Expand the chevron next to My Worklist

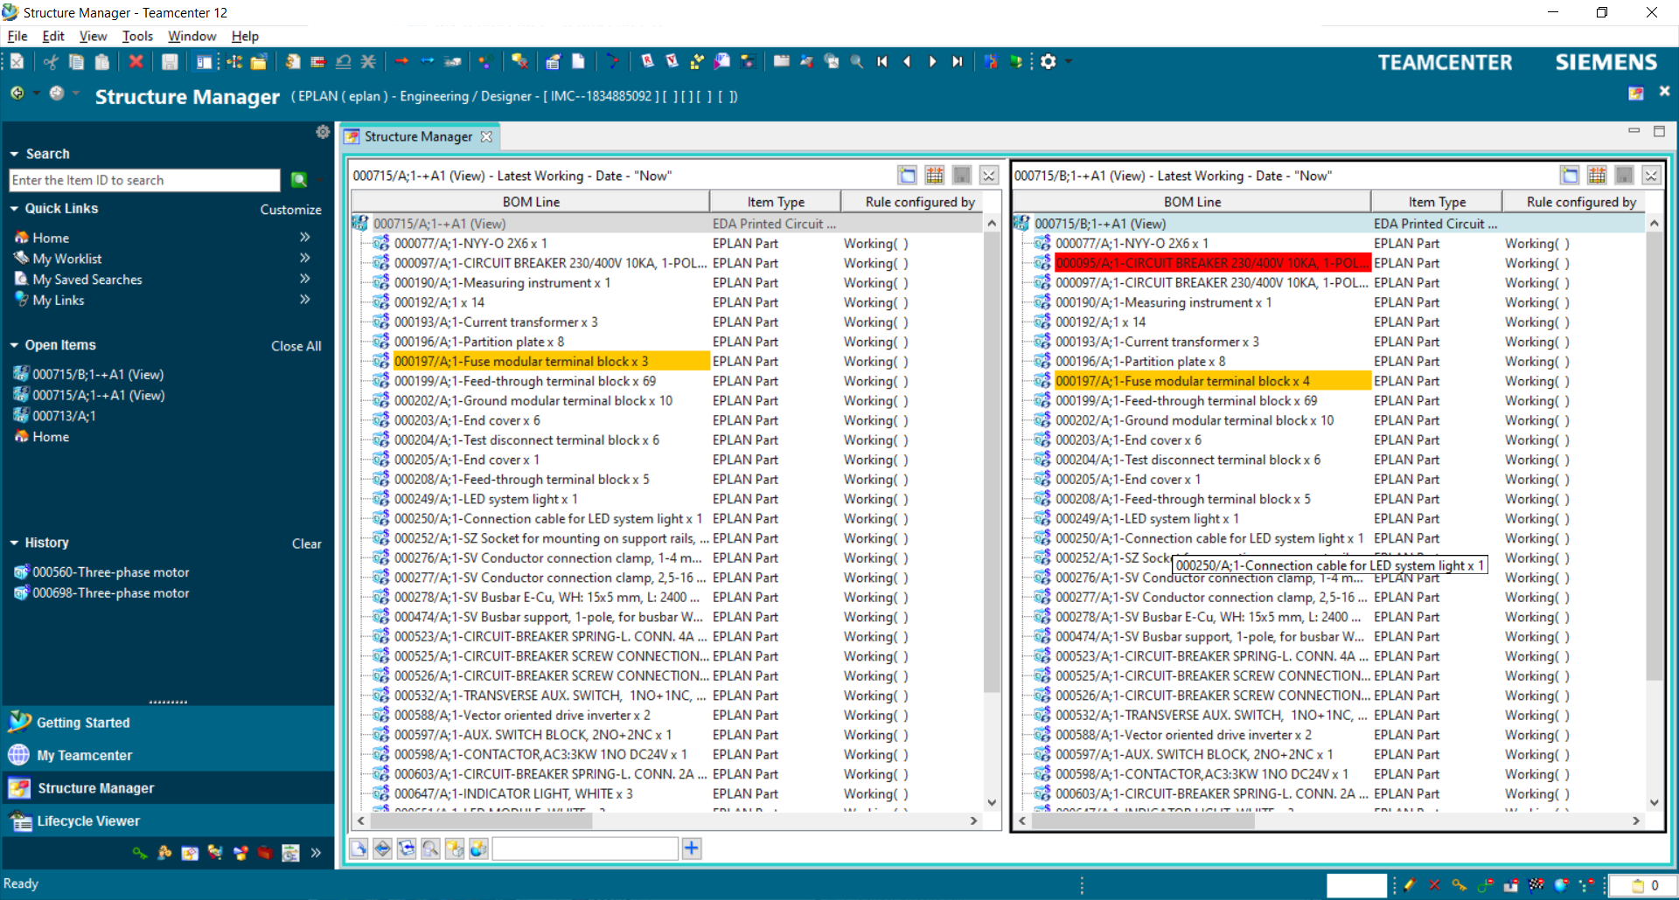click(305, 258)
